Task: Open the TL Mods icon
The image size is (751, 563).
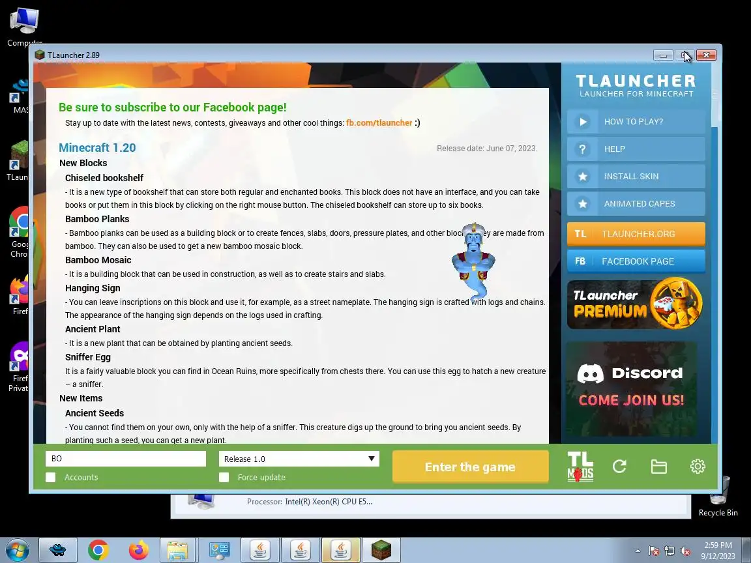Action: pyautogui.click(x=580, y=467)
